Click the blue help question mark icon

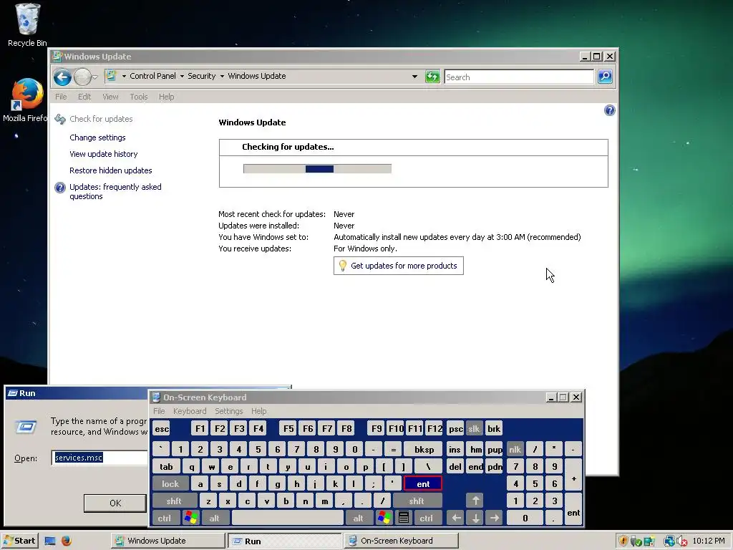coord(610,110)
